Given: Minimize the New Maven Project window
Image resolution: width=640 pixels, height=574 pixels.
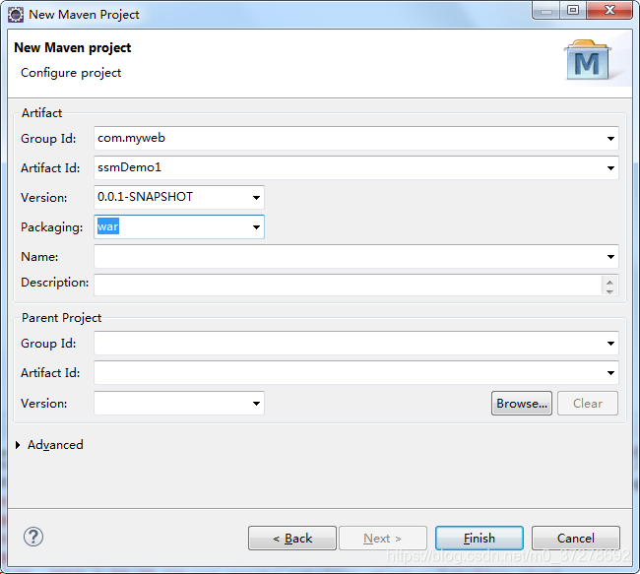Looking at the screenshot, I should 546,10.
